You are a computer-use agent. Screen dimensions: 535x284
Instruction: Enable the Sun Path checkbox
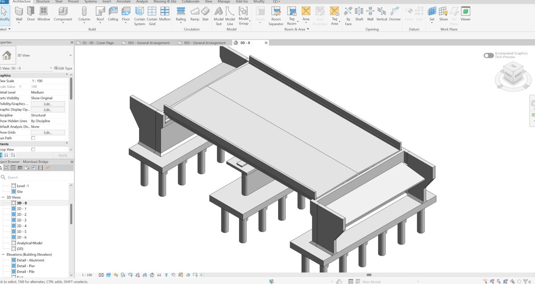tap(33, 138)
